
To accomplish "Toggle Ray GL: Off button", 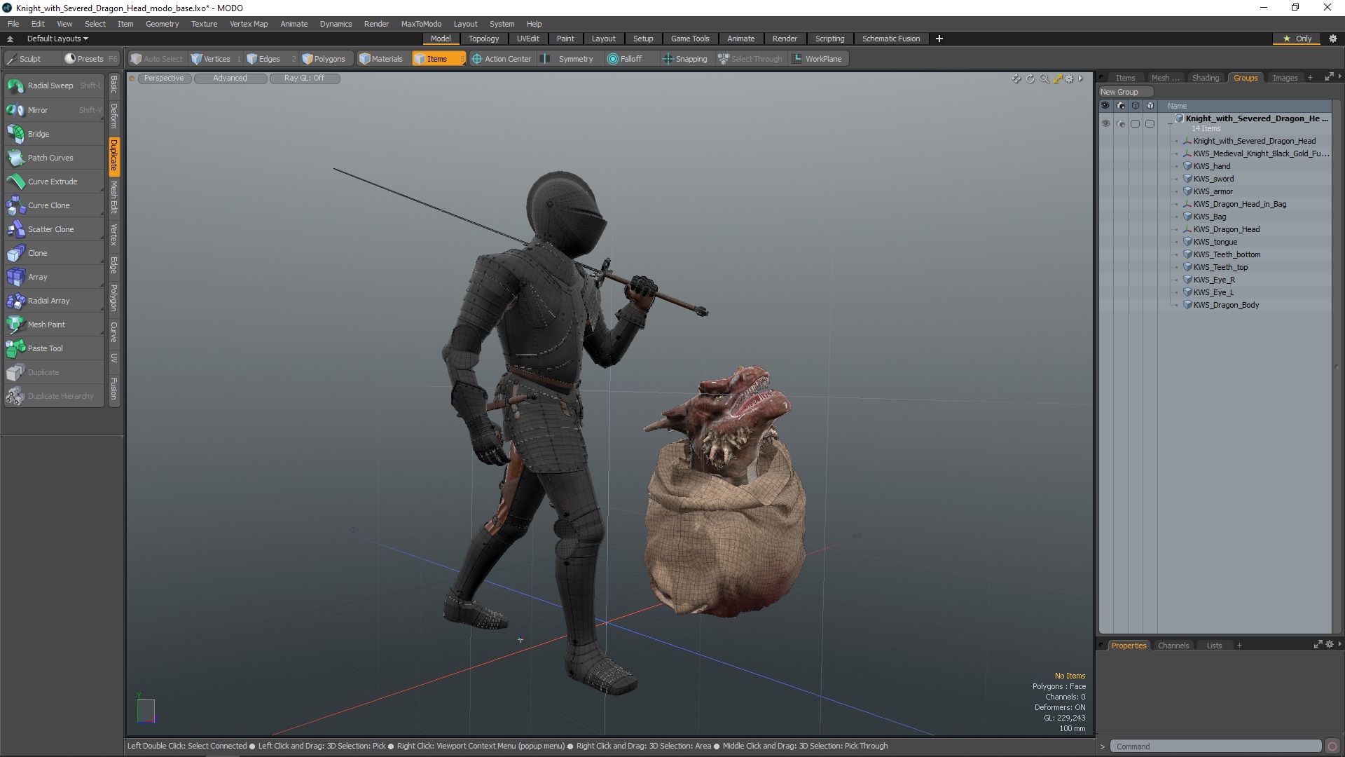I will tap(304, 79).
